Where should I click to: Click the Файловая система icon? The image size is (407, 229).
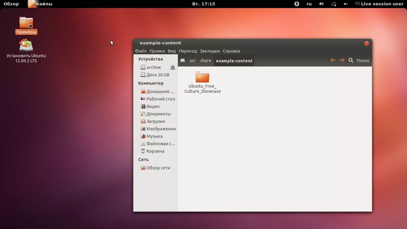click(143, 144)
